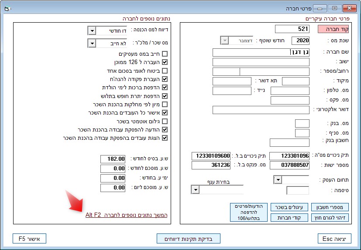This screenshot has height=250, width=361.
Task: Toggle הודעה להפסקת עבודה בהכנת השכר checkbox
Action: coord(165,130)
